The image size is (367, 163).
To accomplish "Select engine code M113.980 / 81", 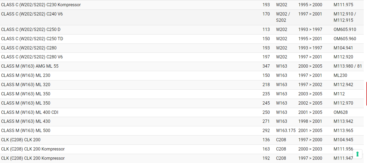I will coord(348,66).
